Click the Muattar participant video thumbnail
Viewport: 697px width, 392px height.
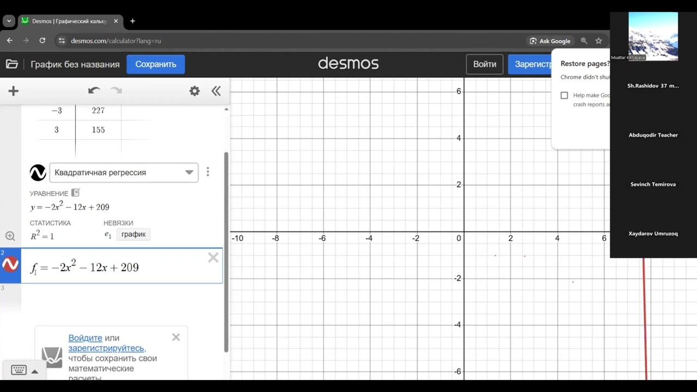653,36
